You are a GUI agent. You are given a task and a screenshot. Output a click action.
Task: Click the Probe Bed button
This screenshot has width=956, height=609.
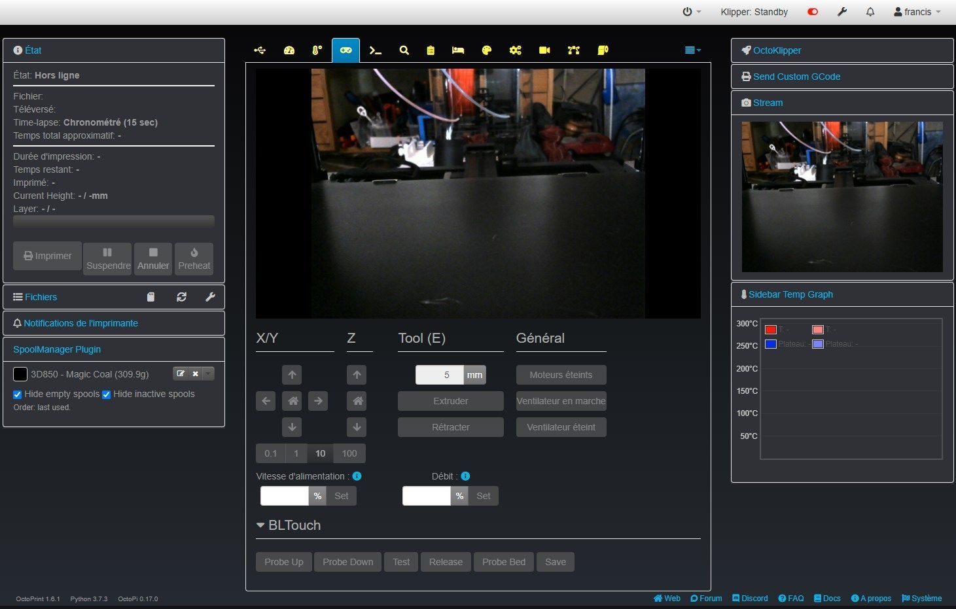pyautogui.click(x=504, y=562)
